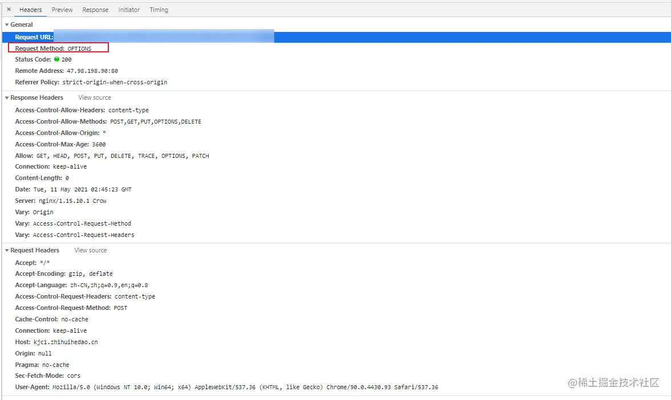The height and width of the screenshot is (400, 671).
Task: Collapse the General section
Action: [7, 25]
